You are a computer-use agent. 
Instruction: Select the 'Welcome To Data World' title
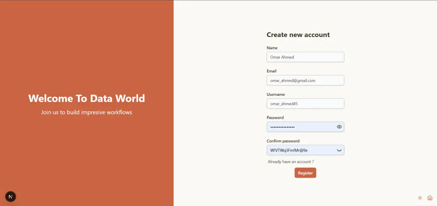[87, 98]
